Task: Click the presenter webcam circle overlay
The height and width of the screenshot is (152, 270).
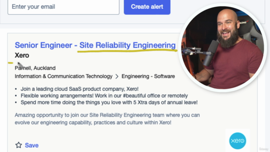Action: click(222, 48)
